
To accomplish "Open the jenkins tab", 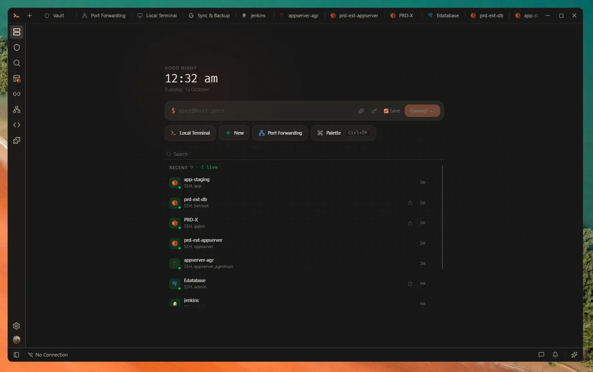I will pyautogui.click(x=254, y=15).
